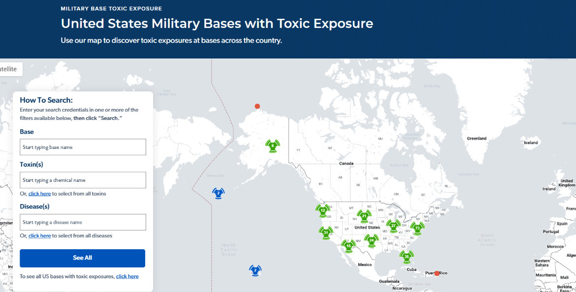
Task: Focus the Base name search field
Action: coord(83,147)
